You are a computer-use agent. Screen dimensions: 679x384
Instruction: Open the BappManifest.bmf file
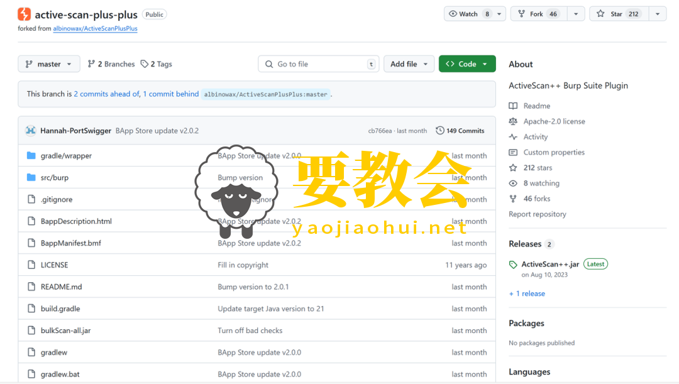pyautogui.click(x=71, y=243)
